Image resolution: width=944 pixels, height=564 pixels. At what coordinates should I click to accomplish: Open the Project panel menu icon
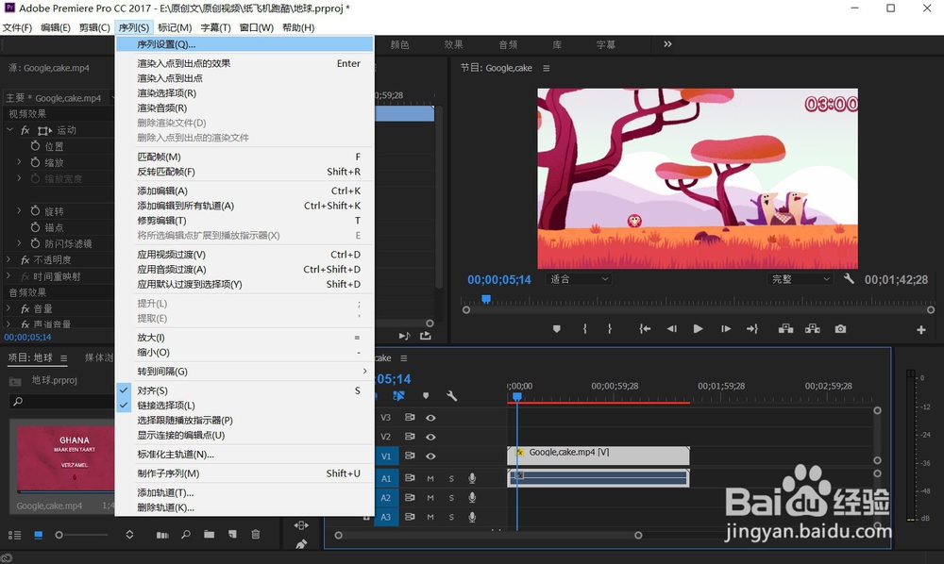[64, 358]
